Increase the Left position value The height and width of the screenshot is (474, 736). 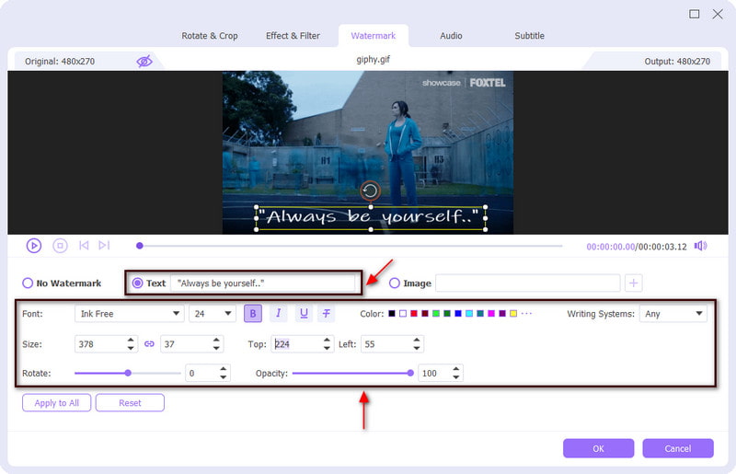(417, 340)
